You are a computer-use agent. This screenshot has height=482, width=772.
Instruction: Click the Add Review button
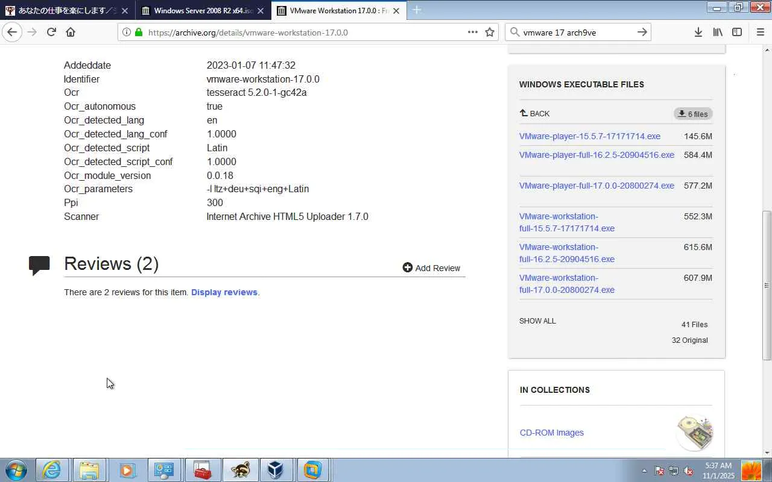tap(431, 268)
